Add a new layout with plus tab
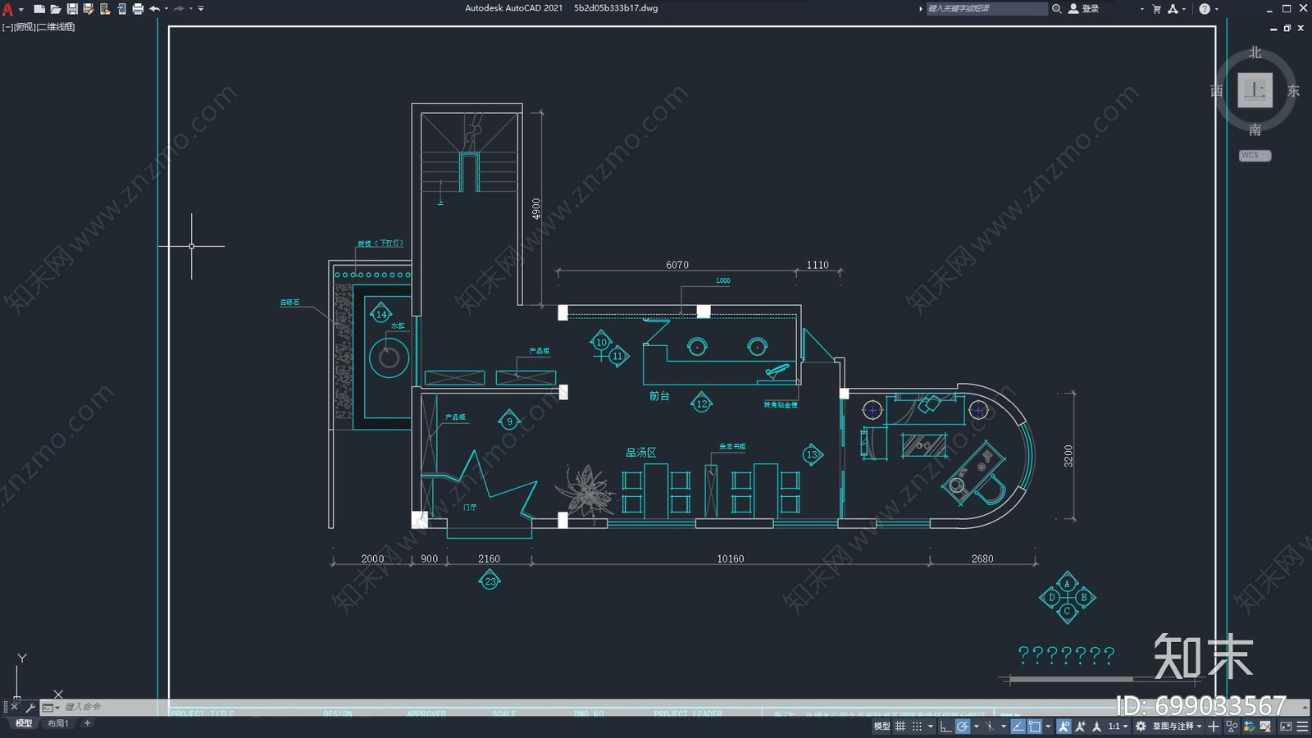The image size is (1312, 738). 87,723
